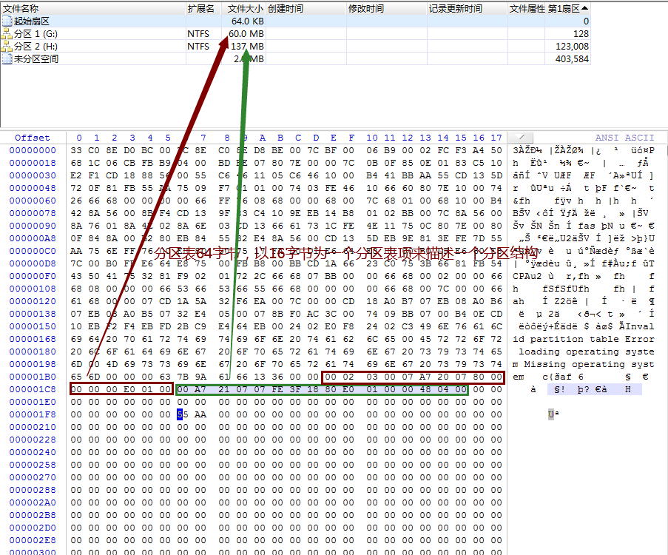Screen dimensions: 668x555
Task: Click hex column header 17
Action: [496, 137]
